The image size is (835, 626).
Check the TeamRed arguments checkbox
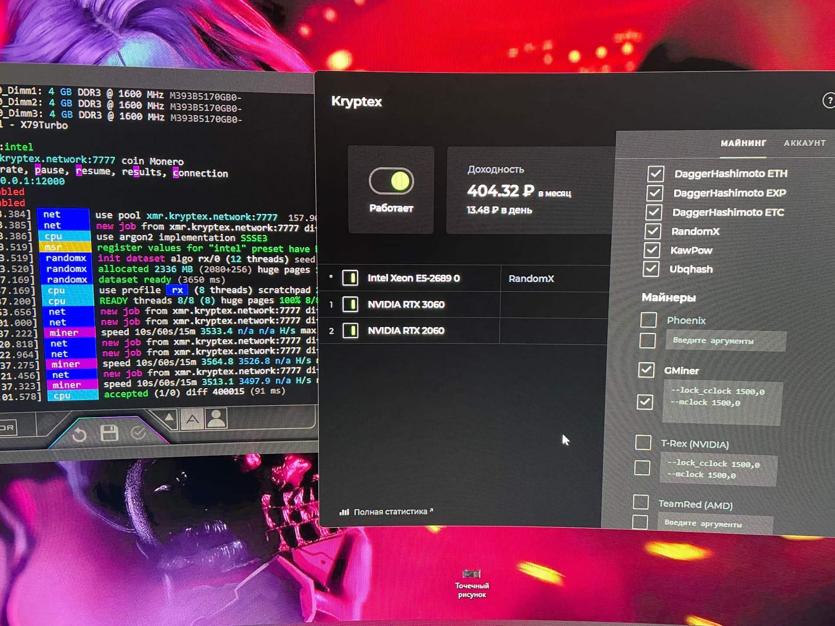pos(640,522)
